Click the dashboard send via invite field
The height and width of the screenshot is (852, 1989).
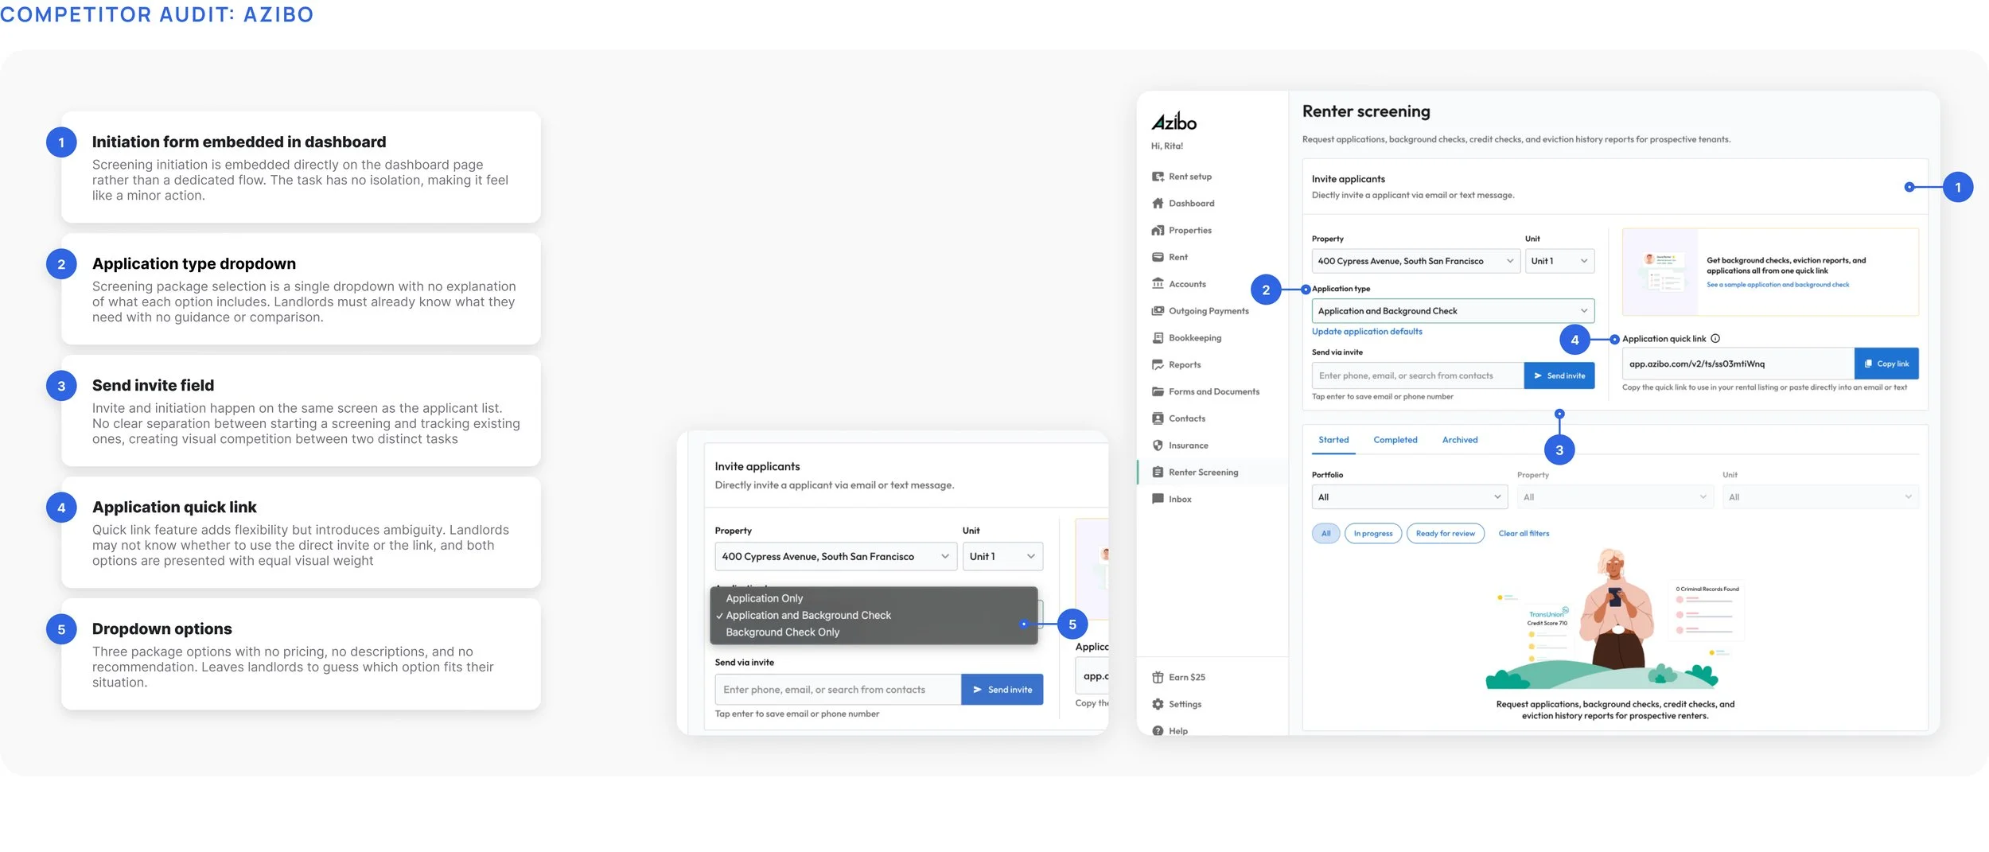tap(1418, 375)
